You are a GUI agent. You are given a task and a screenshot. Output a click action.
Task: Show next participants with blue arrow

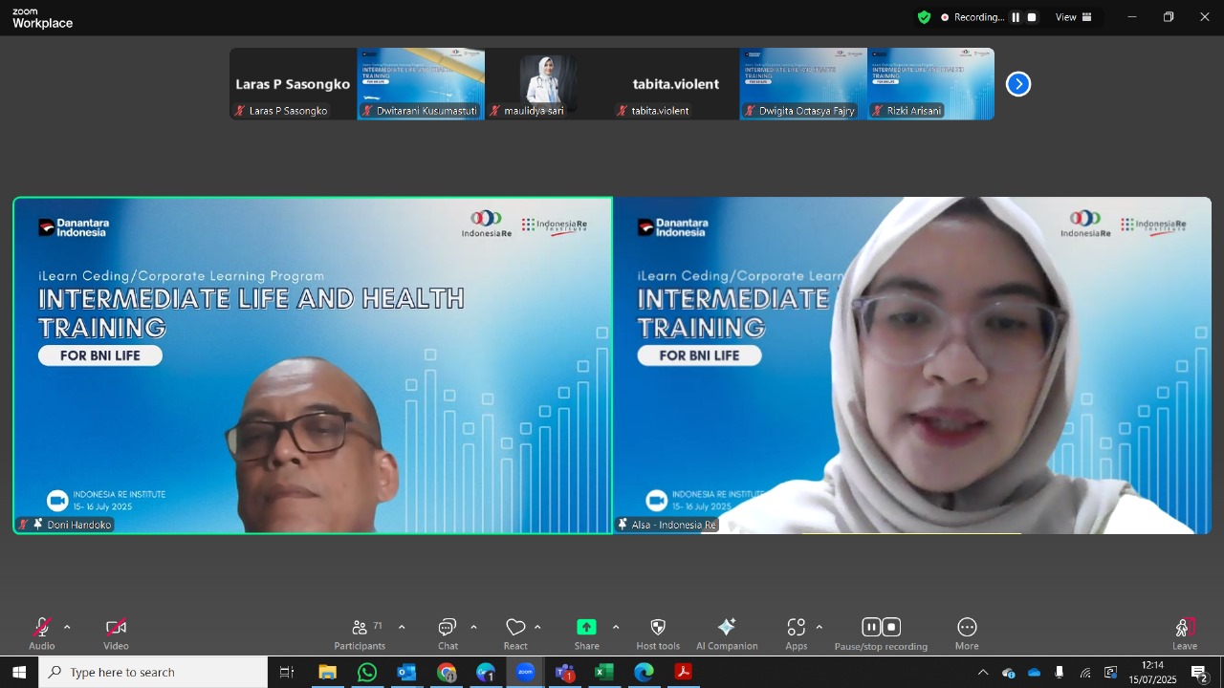coord(1018,84)
